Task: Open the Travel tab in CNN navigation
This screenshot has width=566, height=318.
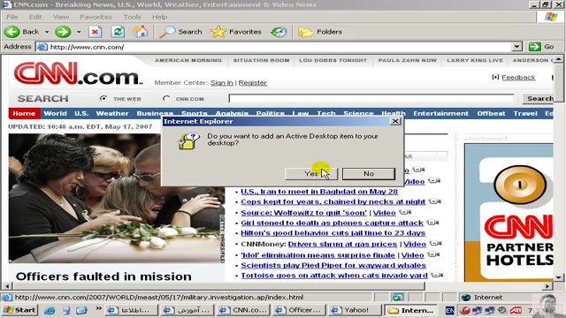Action: point(525,113)
